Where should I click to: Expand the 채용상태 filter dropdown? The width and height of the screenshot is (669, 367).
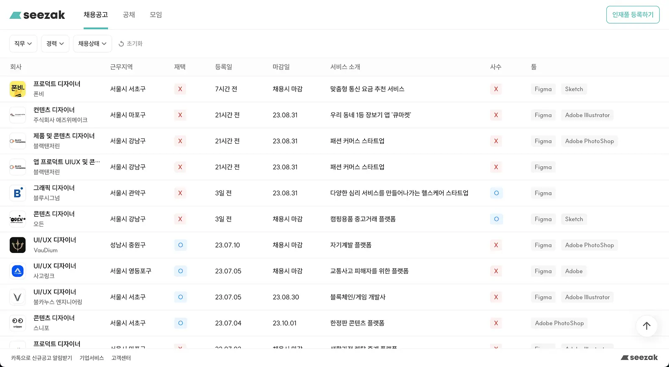(x=92, y=43)
